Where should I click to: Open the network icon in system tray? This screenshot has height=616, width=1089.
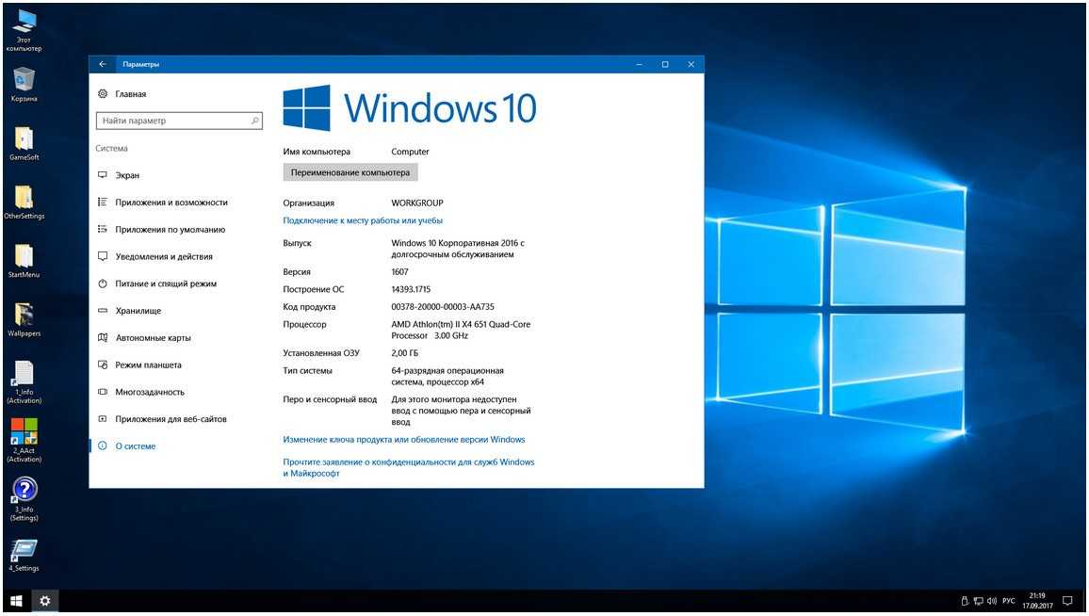[978, 602]
